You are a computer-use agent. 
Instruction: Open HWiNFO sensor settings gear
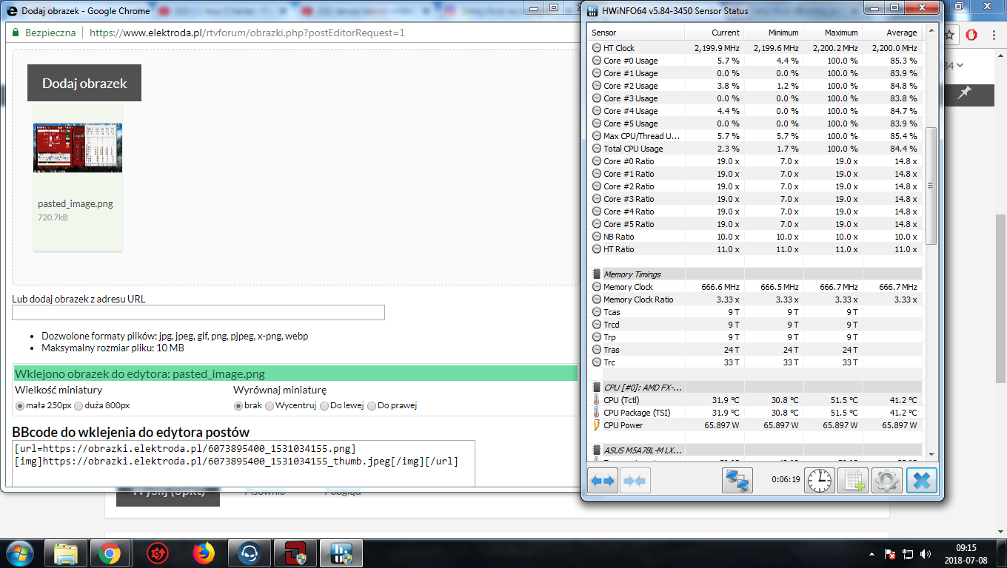point(886,481)
